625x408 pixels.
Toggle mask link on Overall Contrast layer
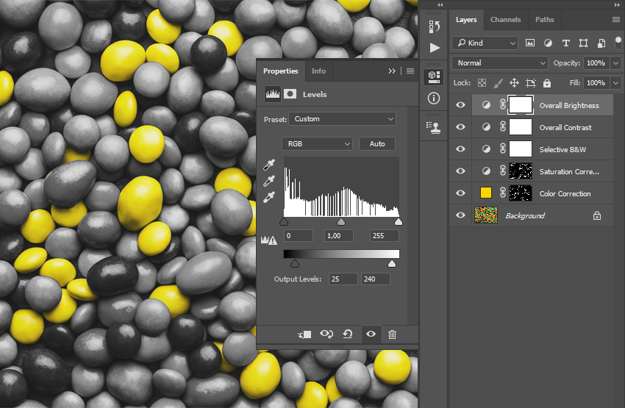(503, 127)
